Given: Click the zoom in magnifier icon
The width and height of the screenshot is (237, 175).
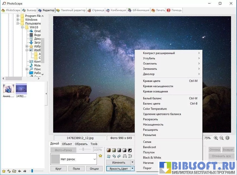Looking at the screenshot, I should (x=216, y=138).
